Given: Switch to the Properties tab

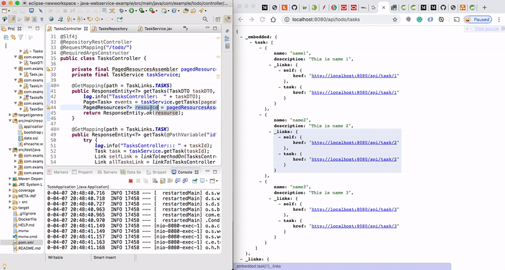Looking at the screenshot, I should 83,172.
